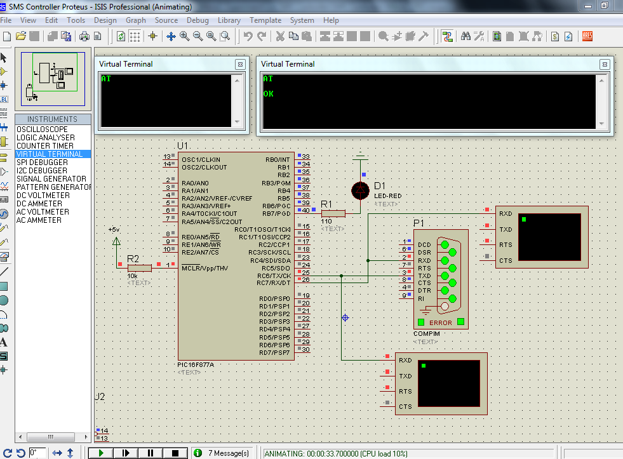623x459 pixels.
Task: Open the Design menu
Action: pyautogui.click(x=105, y=20)
